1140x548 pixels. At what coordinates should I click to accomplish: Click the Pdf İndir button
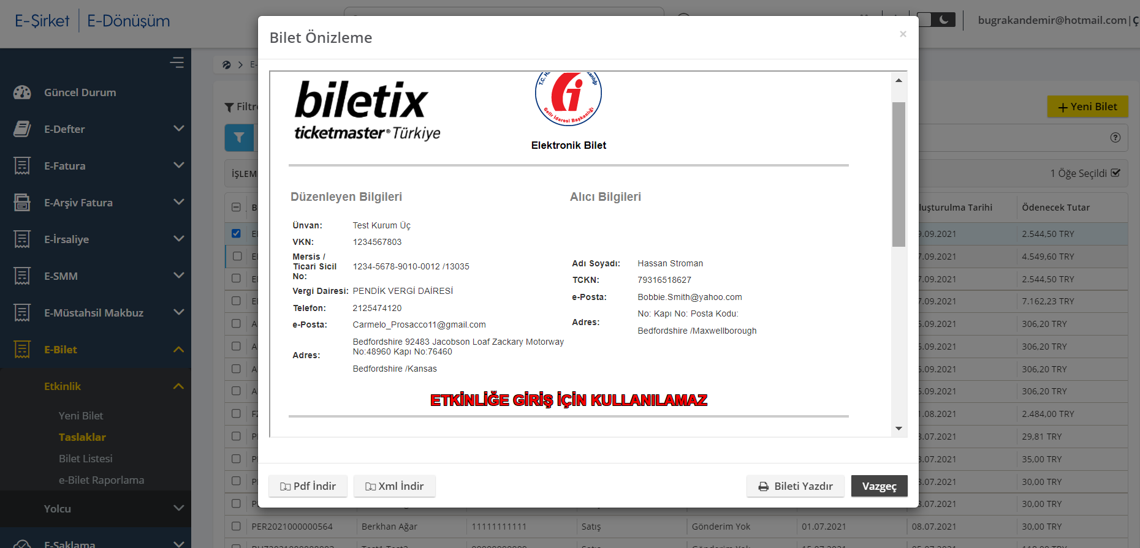point(308,486)
